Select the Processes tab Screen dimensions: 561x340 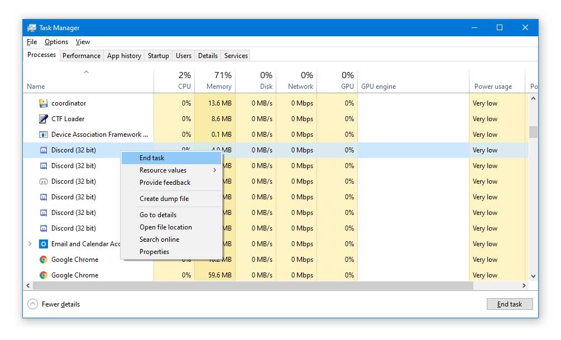tap(41, 55)
